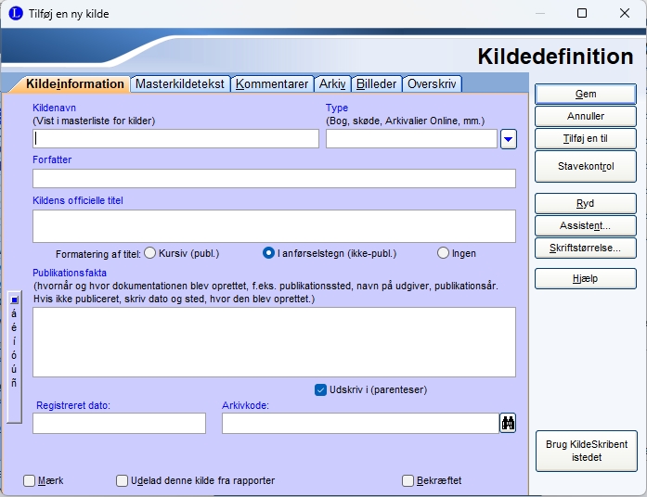Image resolution: width=647 pixels, height=497 pixels.
Task: Uncheck Udskriv i (parenteser) checkbox
Action: point(321,389)
